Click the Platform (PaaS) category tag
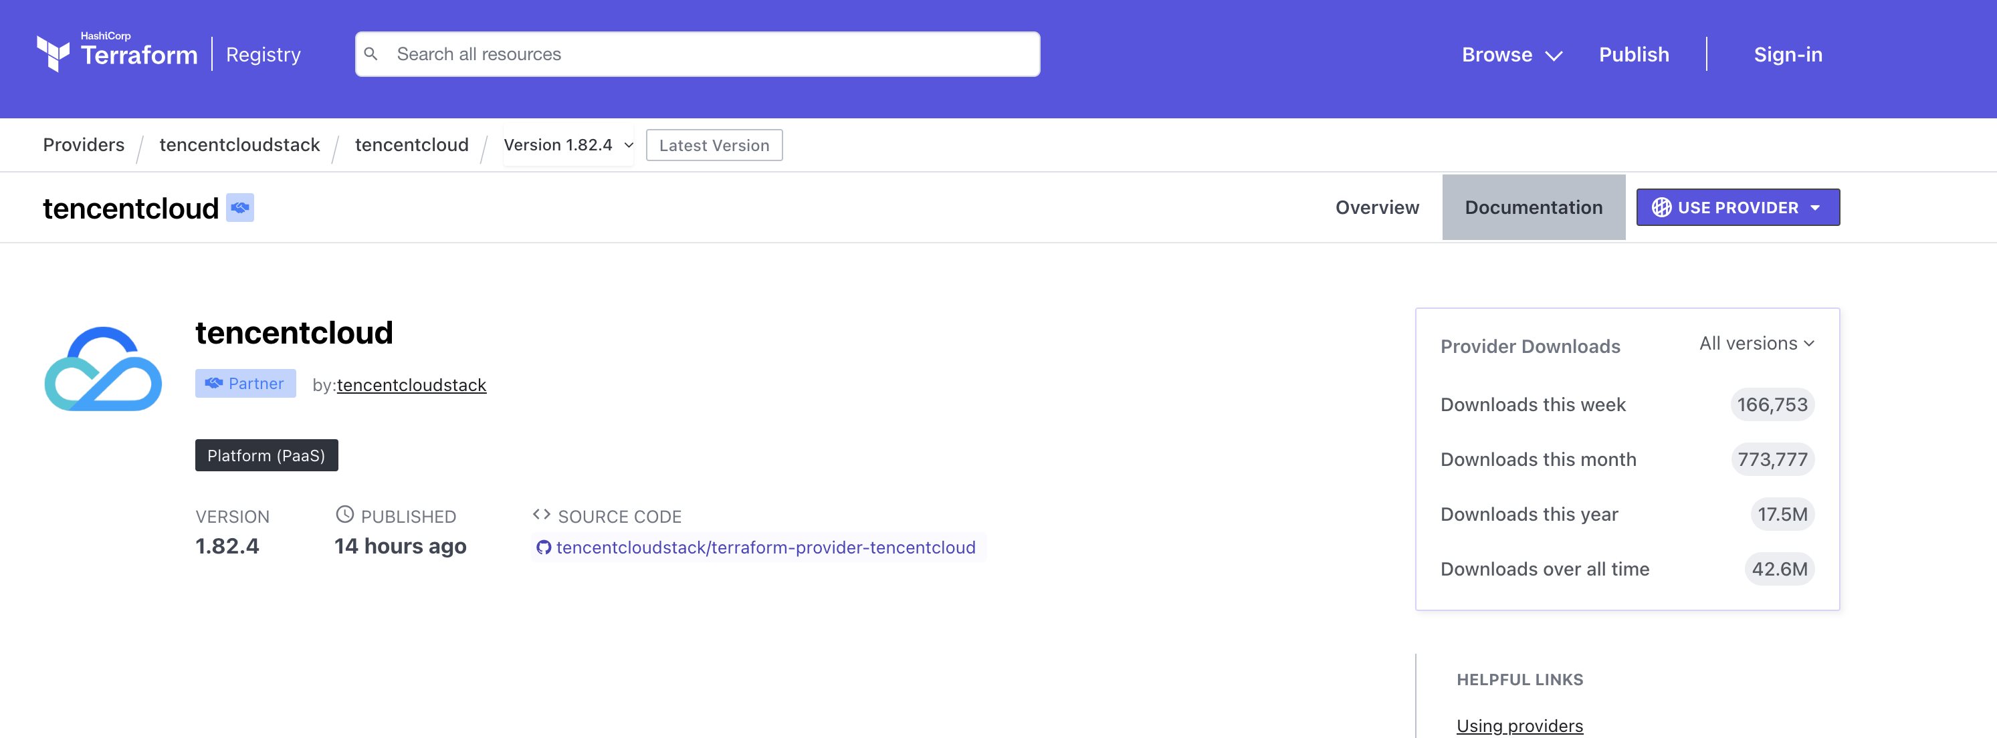Screen dimensions: 1997x738 266,455
